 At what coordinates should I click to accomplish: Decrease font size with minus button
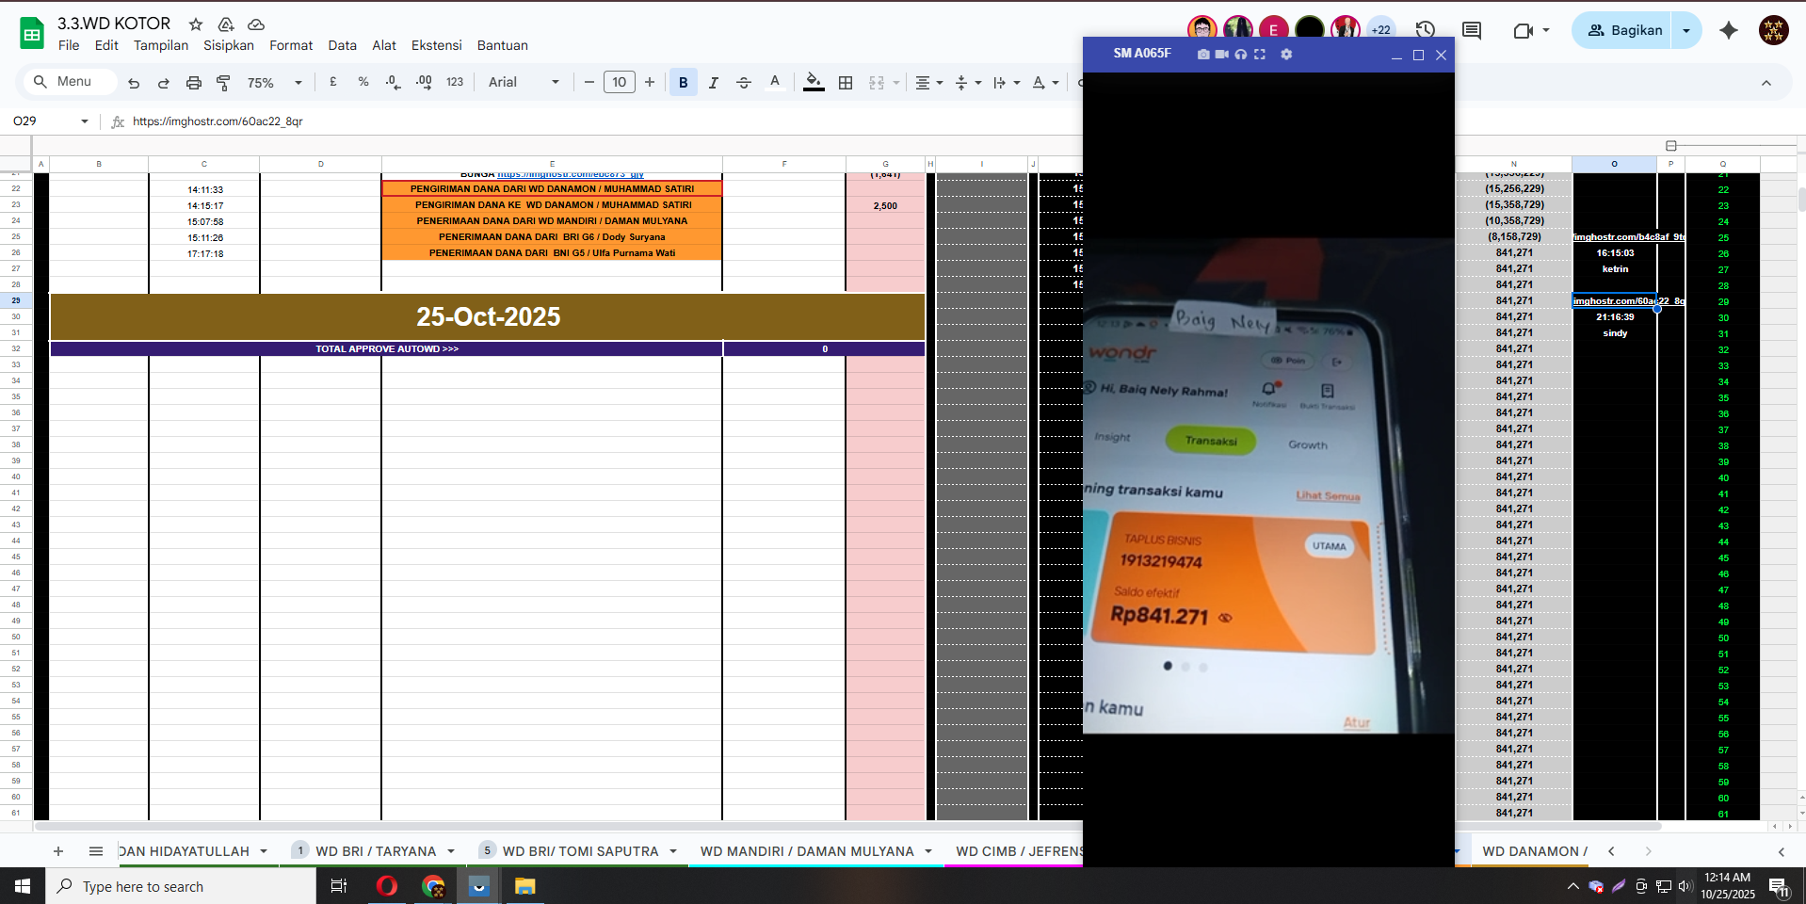[x=589, y=82]
